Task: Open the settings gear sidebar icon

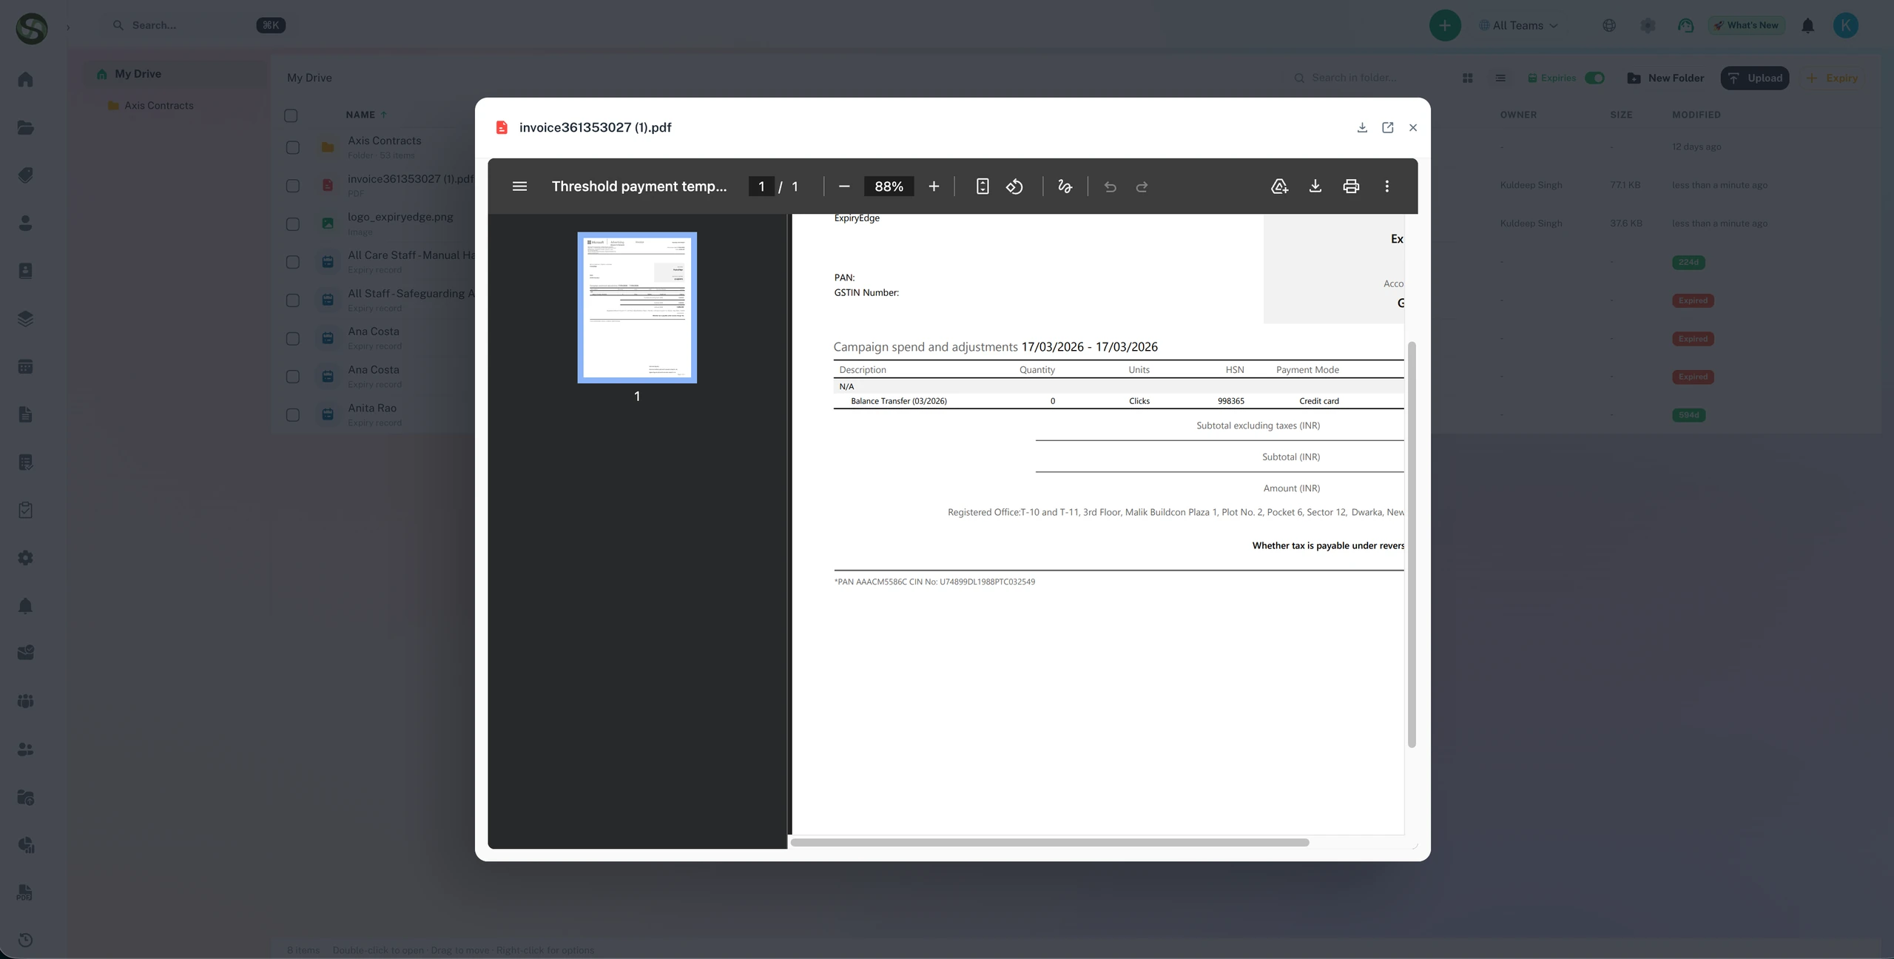Action: click(25, 558)
